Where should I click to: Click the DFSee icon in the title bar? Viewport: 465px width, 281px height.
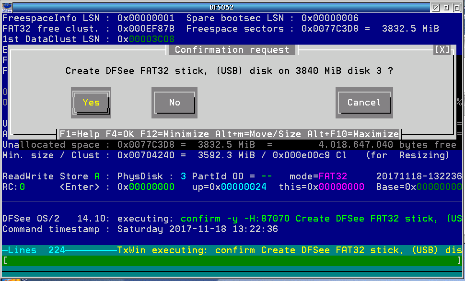tap(7, 7)
